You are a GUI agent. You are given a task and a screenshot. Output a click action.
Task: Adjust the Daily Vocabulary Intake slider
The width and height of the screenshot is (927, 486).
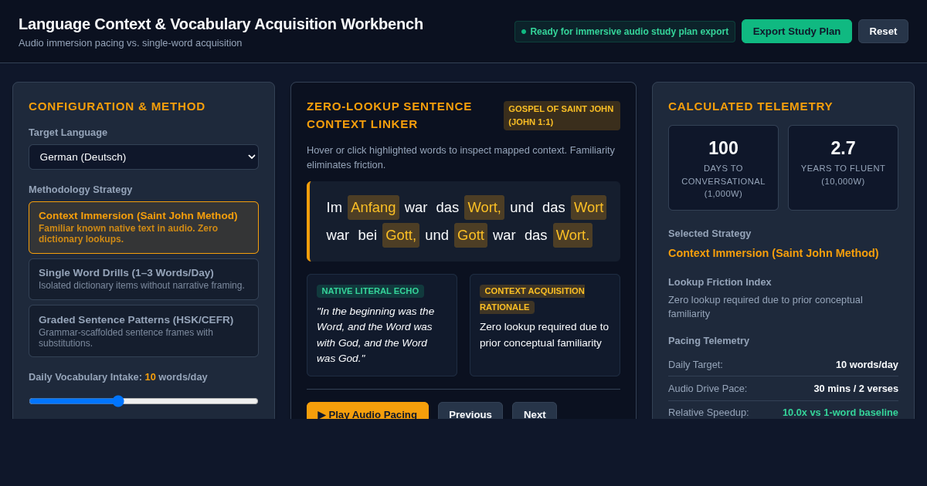tap(144, 400)
